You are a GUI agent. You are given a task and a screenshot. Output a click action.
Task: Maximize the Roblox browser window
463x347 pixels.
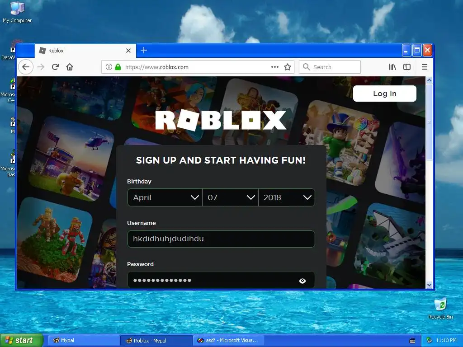pyautogui.click(x=417, y=51)
